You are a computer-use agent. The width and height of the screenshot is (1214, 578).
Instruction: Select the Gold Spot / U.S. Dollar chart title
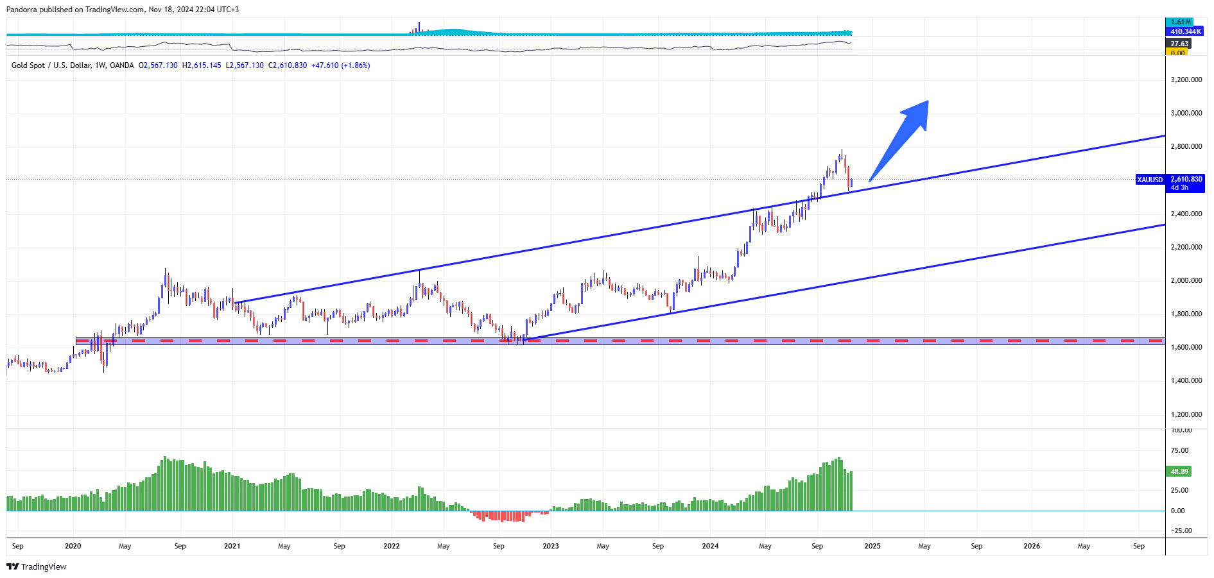coord(73,65)
